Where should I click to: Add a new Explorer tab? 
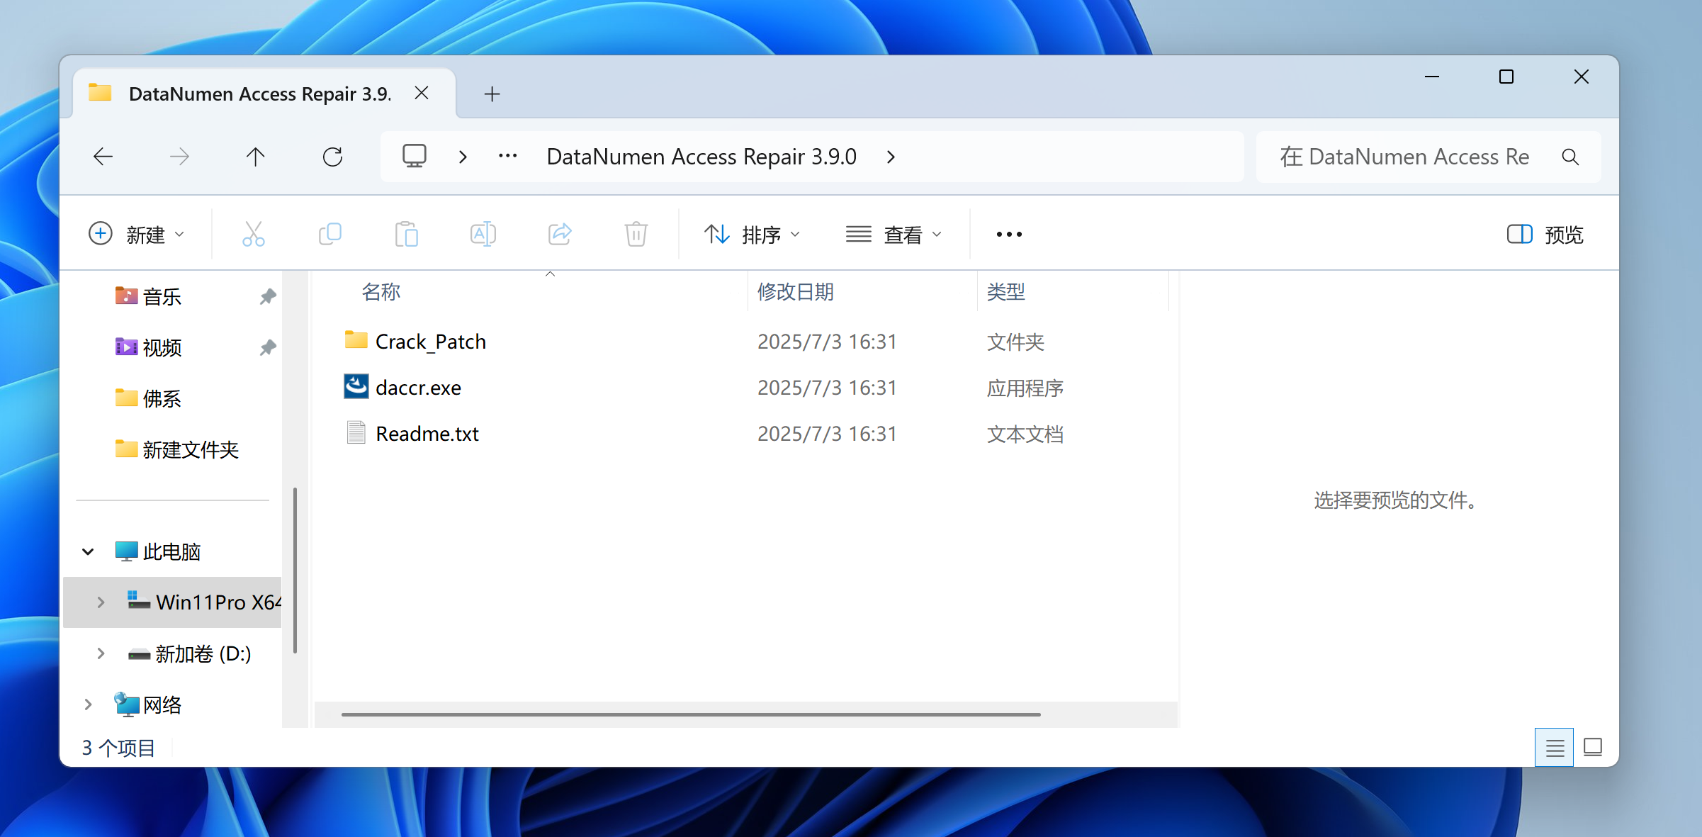click(492, 94)
